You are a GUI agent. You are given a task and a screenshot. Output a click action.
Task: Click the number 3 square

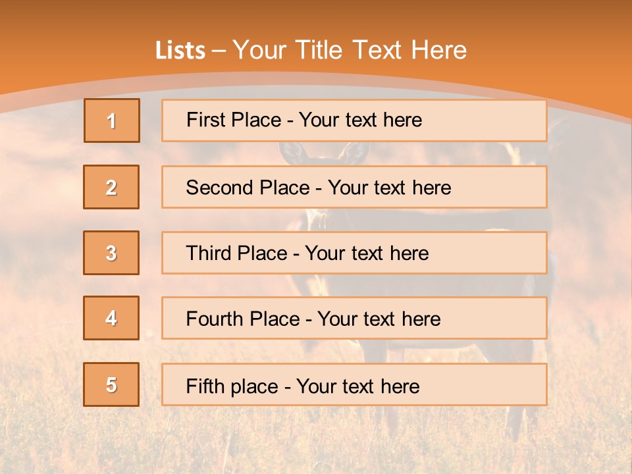click(x=111, y=253)
